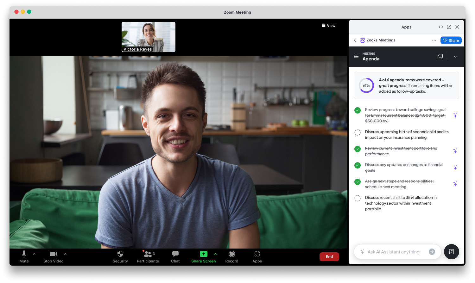
Task: Open Zocks Meetings more options menu
Action: [x=434, y=40]
